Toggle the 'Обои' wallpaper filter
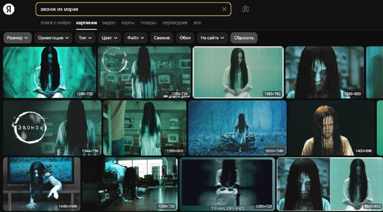The height and width of the screenshot is (212, 383). (x=185, y=38)
